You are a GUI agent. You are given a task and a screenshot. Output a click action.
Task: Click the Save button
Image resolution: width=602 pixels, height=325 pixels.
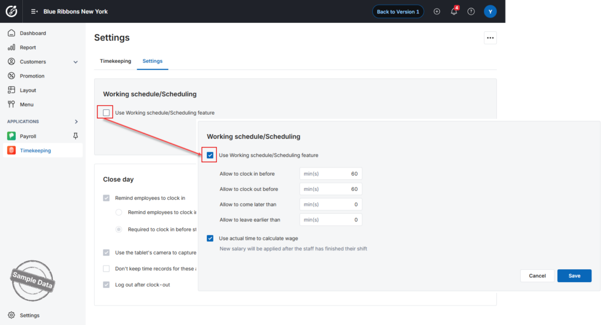tap(574, 276)
